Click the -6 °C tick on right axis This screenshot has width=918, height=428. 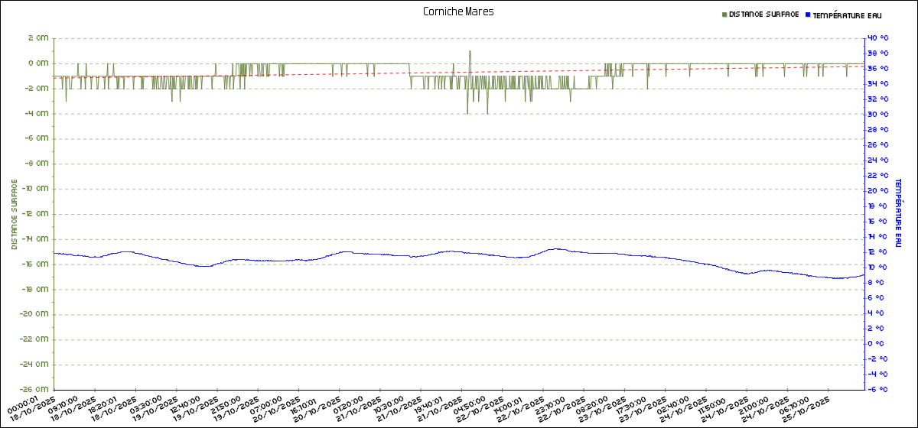point(878,389)
